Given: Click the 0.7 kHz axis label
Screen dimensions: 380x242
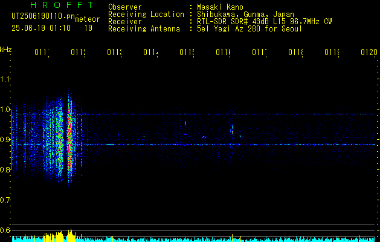Looking at the screenshot, I should pos(5,200).
